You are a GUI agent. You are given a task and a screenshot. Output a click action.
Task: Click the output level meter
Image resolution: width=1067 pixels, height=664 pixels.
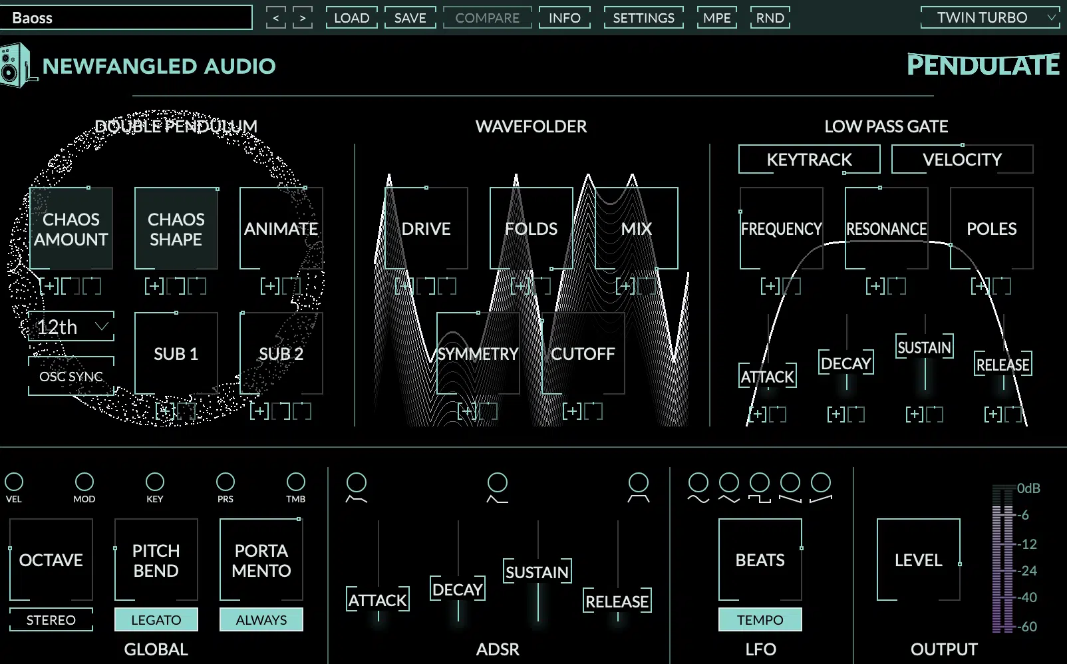pyautogui.click(x=1002, y=559)
